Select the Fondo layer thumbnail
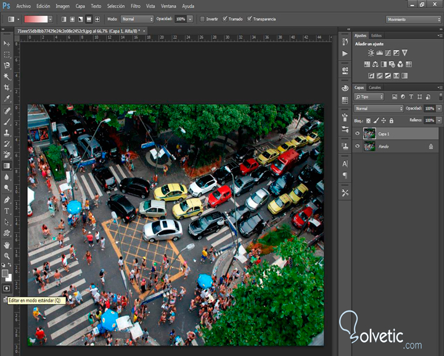This screenshot has width=444, height=356. pyautogui.click(x=369, y=147)
